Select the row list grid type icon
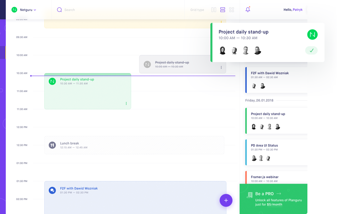Image resolution: width=337 pixels, height=214 pixels. [223, 10]
